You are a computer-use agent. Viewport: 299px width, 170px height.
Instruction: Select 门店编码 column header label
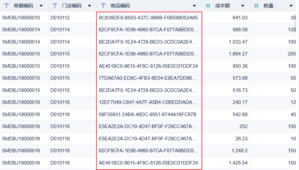(72, 6)
